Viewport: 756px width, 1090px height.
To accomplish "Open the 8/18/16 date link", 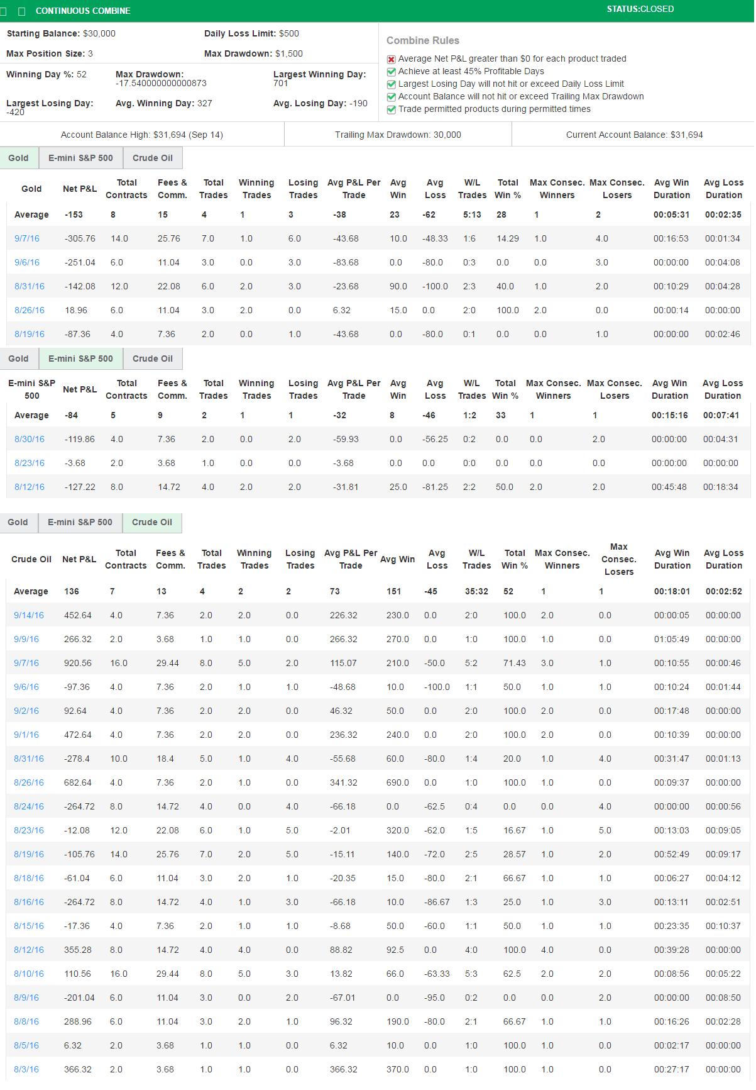I will pos(29,878).
